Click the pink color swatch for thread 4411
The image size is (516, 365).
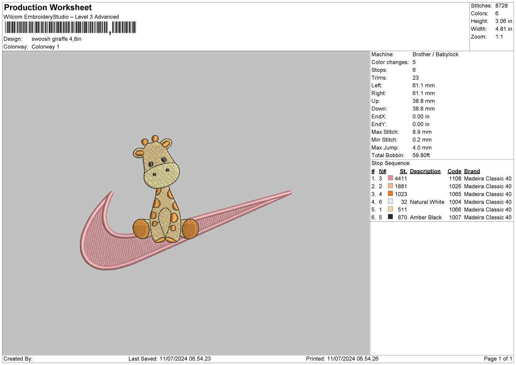point(390,178)
